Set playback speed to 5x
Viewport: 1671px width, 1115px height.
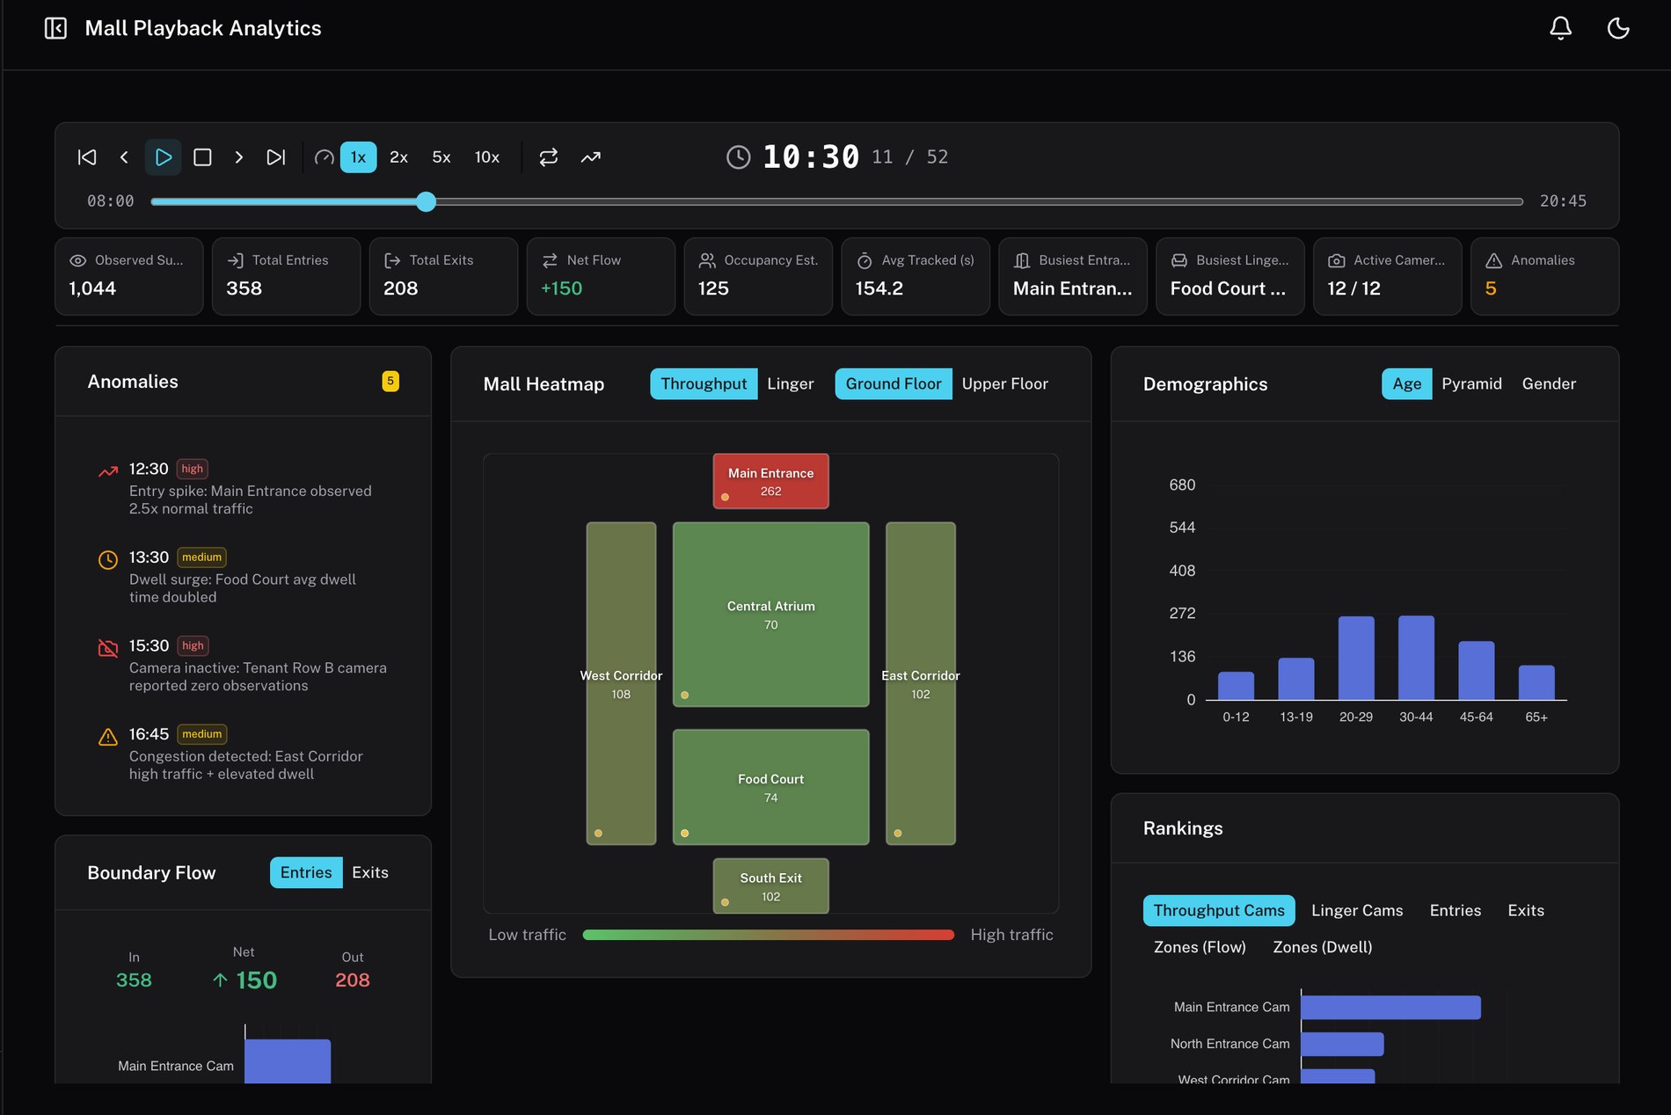click(441, 157)
